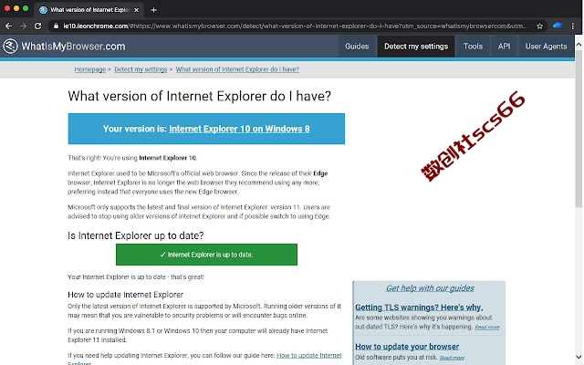
Task: Open 'How to update Internet Explorer' guide link
Action: coord(308,356)
